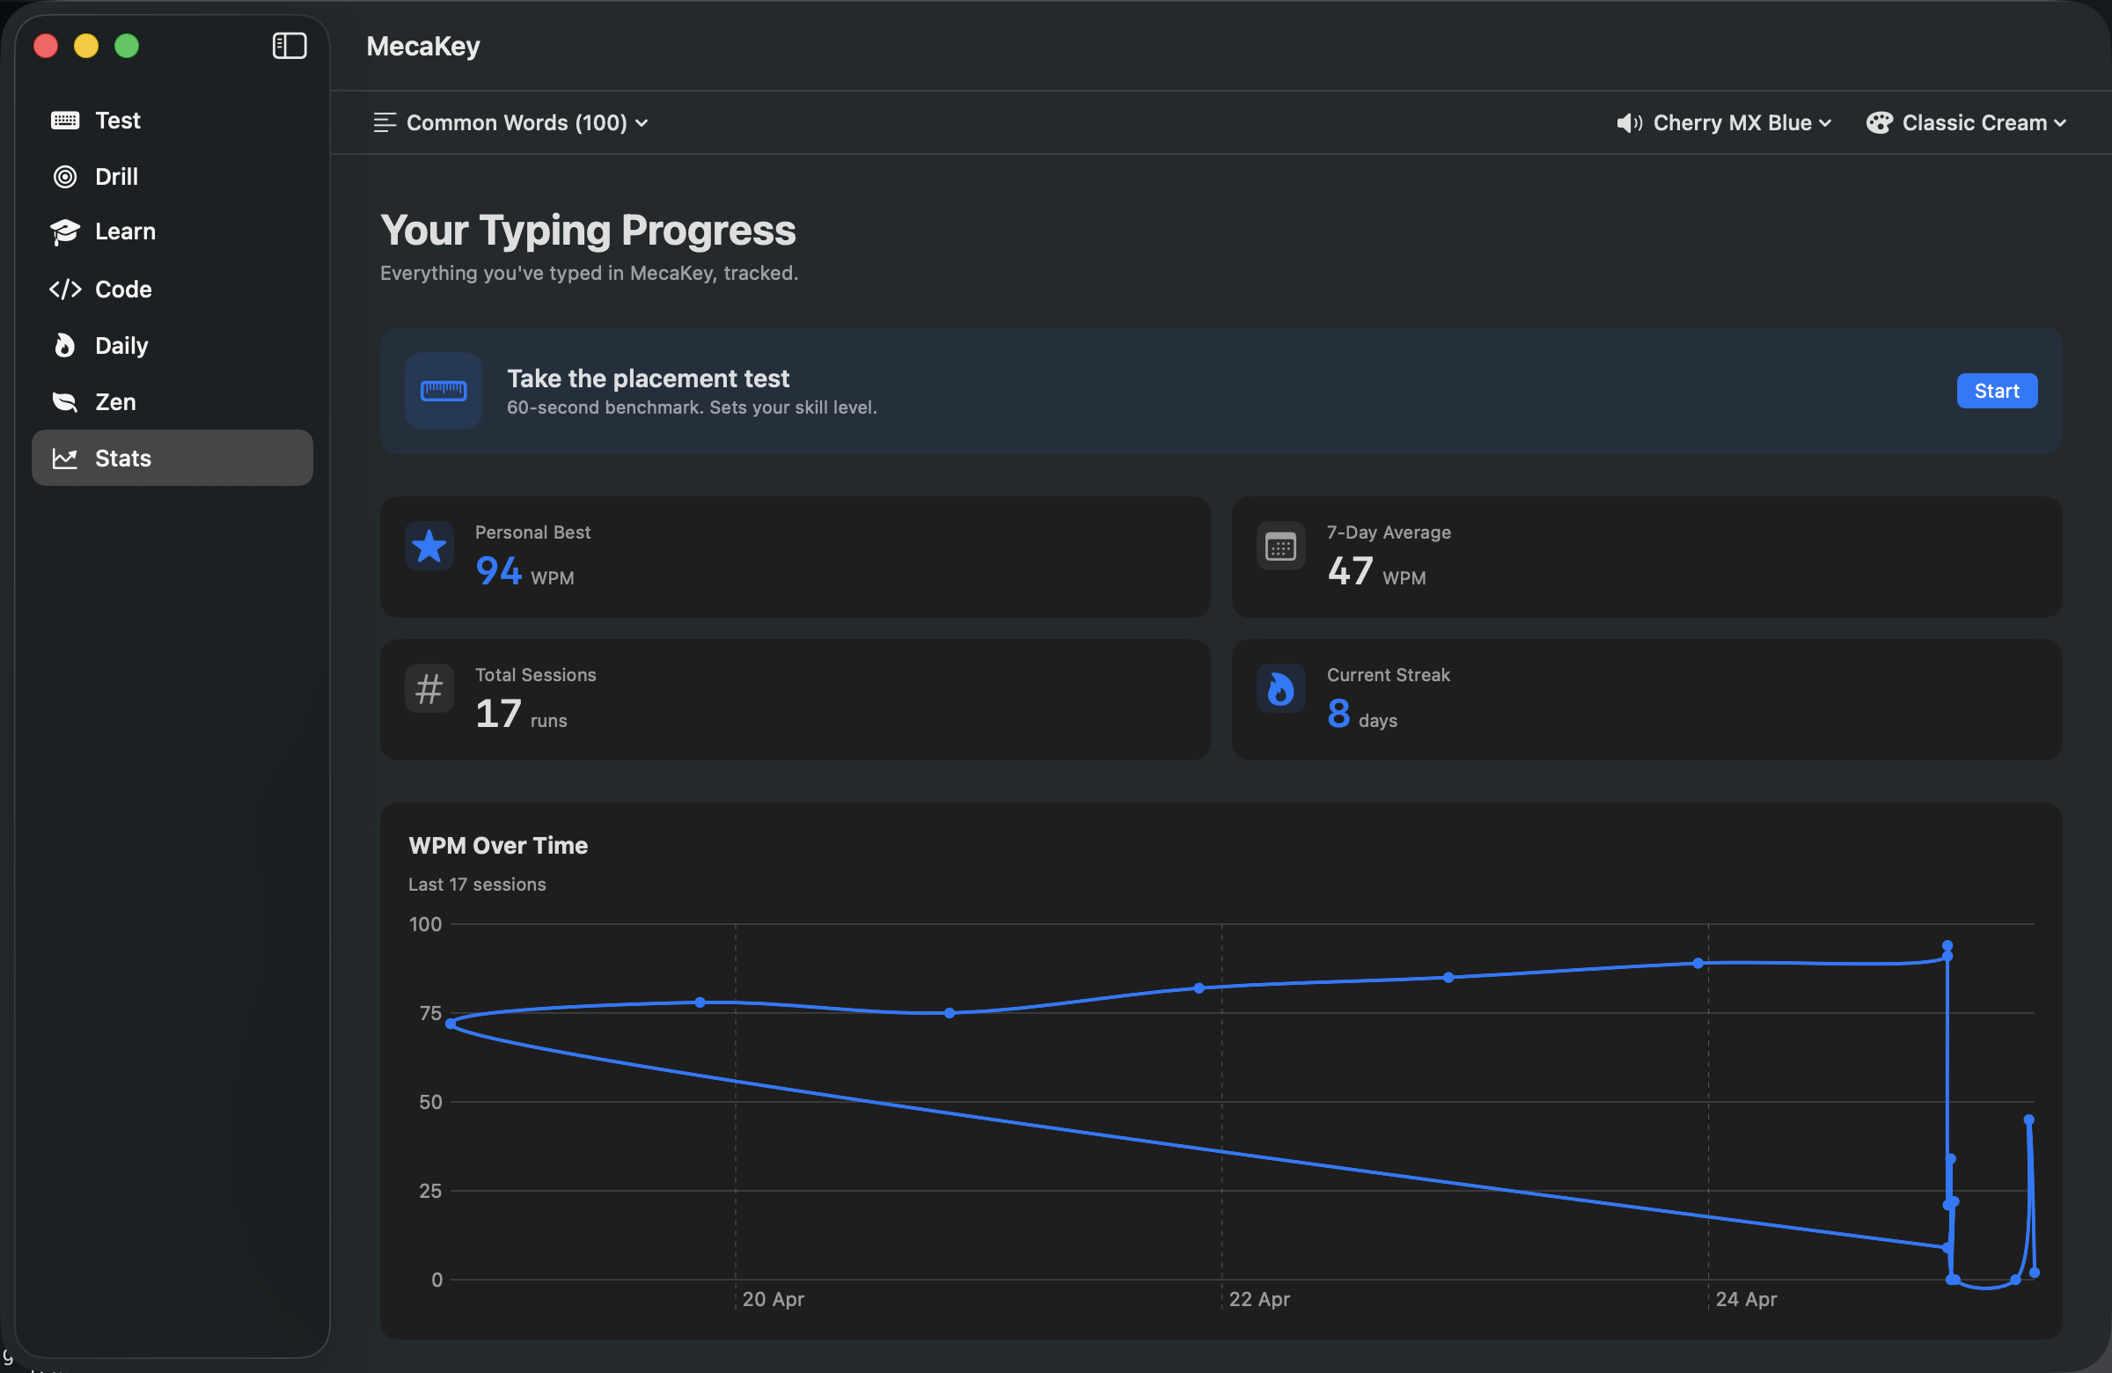
Task: Click the ruler icon on placement test banner
Action: (x=443, y=391)
